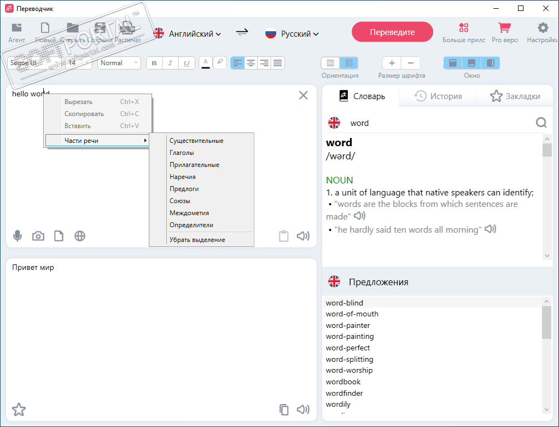559x427 pixels.
Task: Open the Normal style dropdown
Action: coord(119,63)
